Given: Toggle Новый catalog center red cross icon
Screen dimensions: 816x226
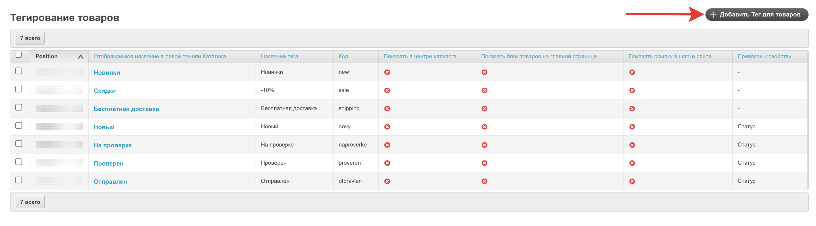Looking at the screenshot, I should point(387,127).
